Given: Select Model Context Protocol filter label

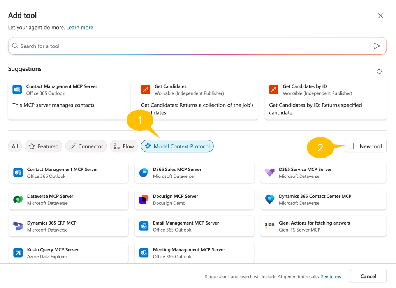Looking at the screenshot, I should (x=181, y=146).
